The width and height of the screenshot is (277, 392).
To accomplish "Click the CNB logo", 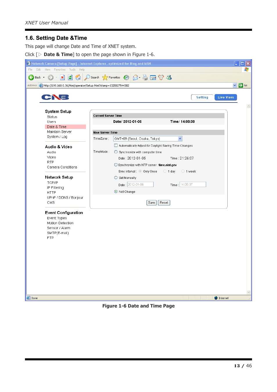I will click(55, 97).
